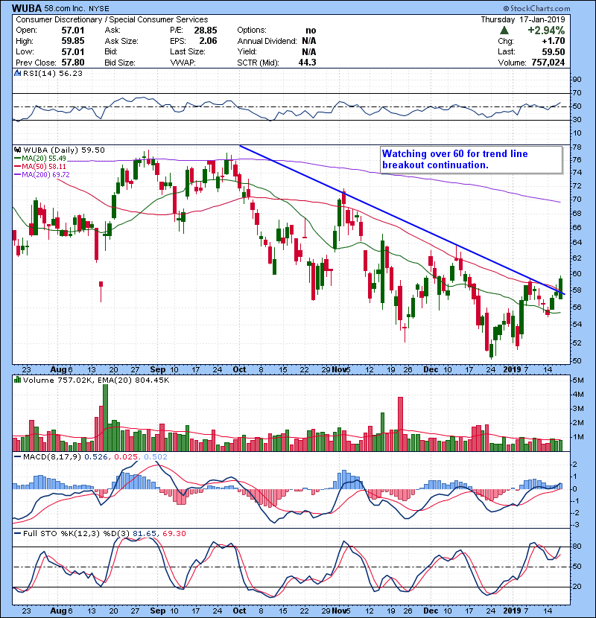Click the SCTR (Mid) value '44.3'
This screenshot has height=618, width=596.
coord(307,63)
